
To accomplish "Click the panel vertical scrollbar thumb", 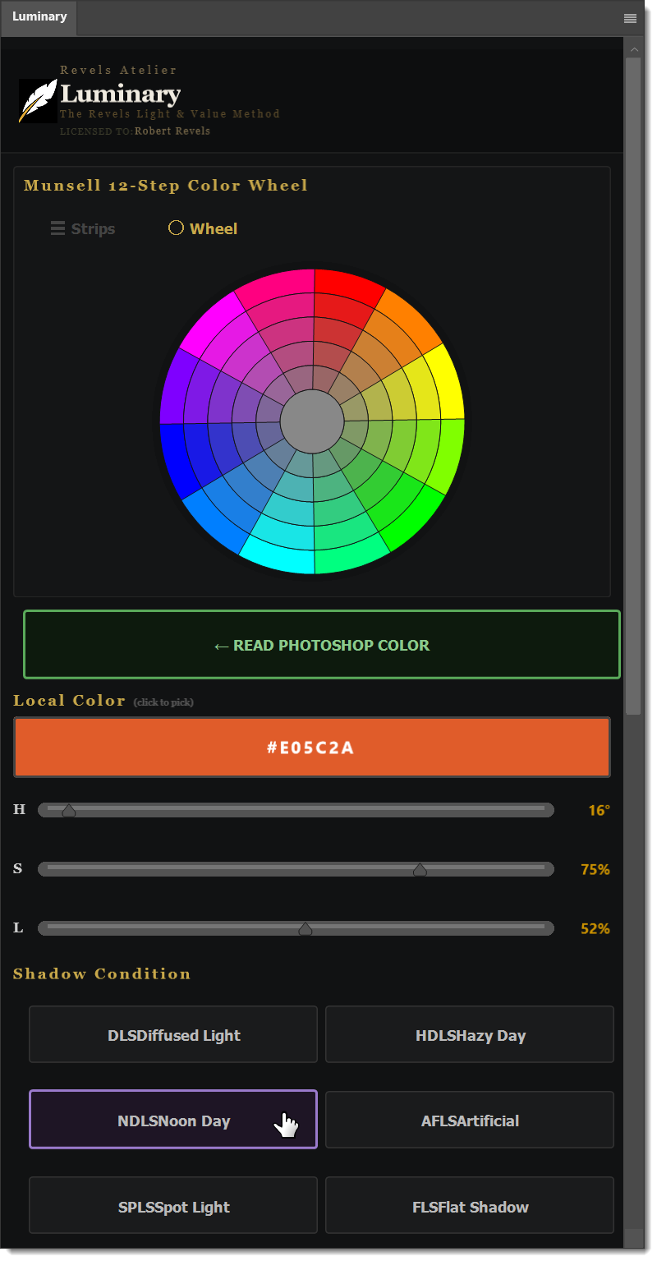I will coord(632,386).
